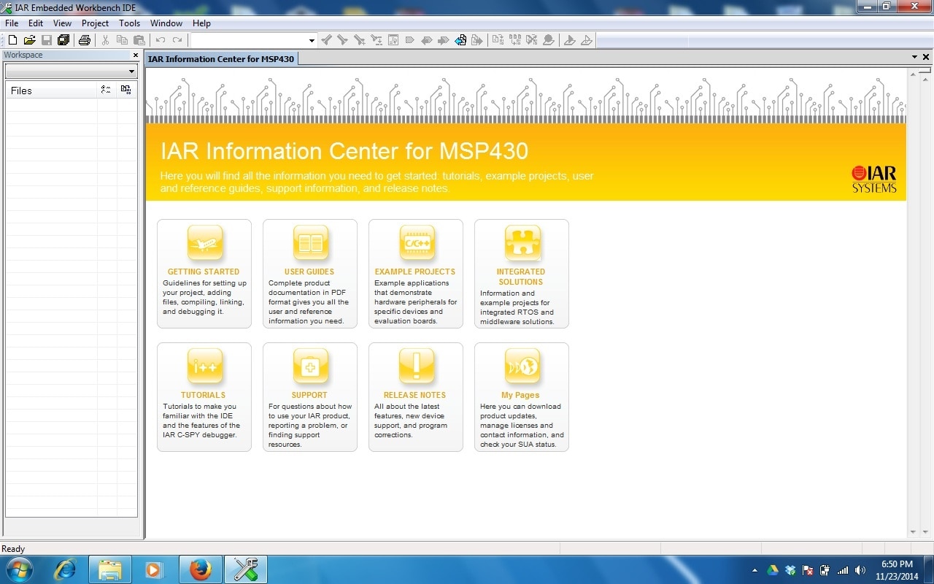Open the Integrated Solutions puzzle icon
Viewport: 934px width, 584px height.
coord(522,243)
